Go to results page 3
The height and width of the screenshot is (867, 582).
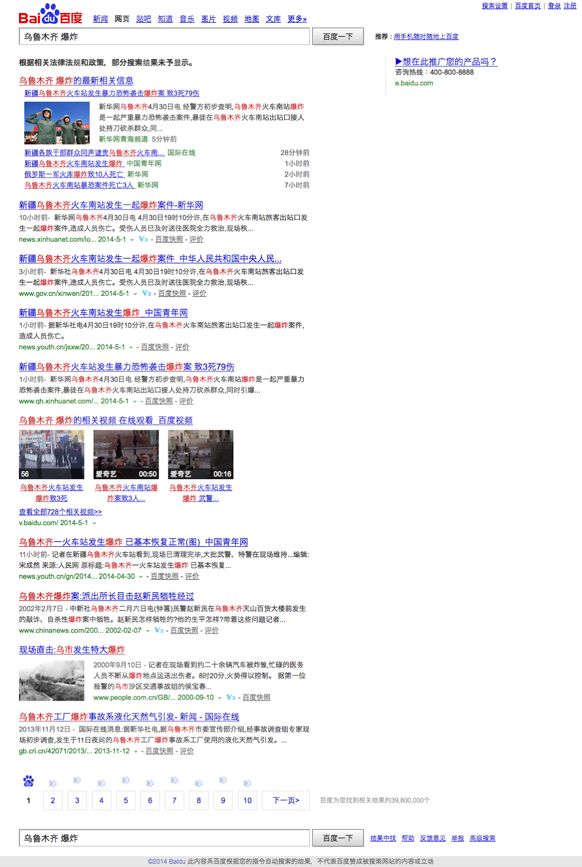tap(77, 800)
